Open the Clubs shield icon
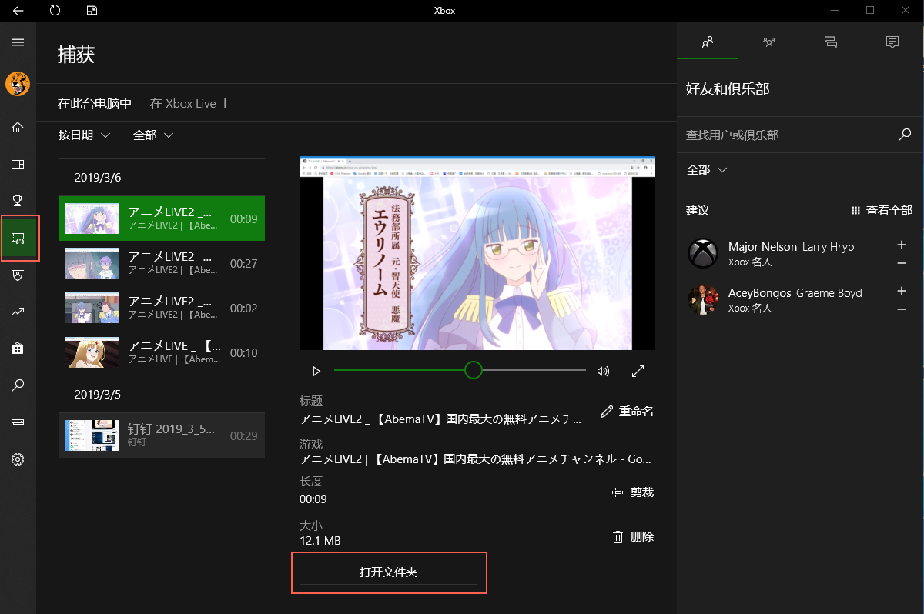This screenshot has height=614, width=924. point(18,275)
